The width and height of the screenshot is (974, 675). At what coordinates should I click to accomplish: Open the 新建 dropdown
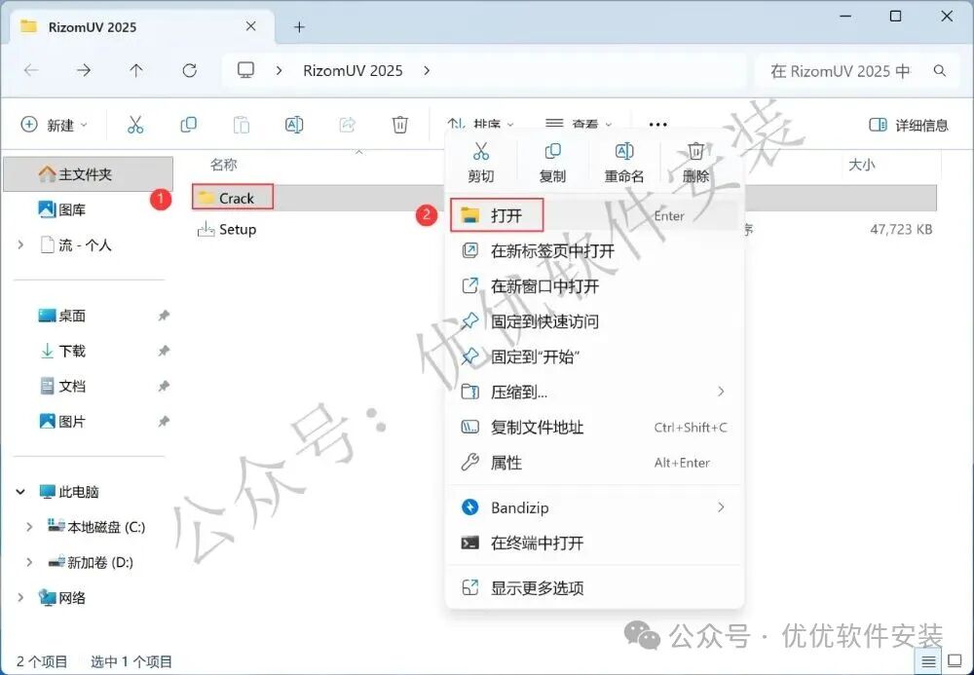click(x=54, y=125)
